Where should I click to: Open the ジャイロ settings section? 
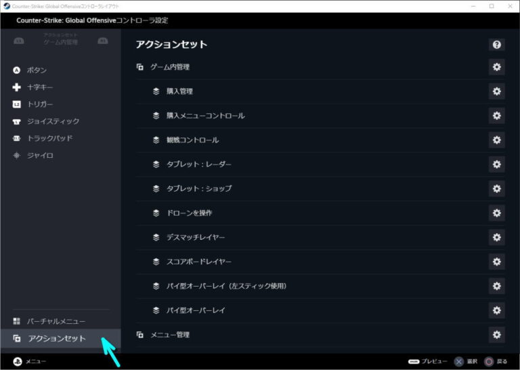tap(61, 155)
